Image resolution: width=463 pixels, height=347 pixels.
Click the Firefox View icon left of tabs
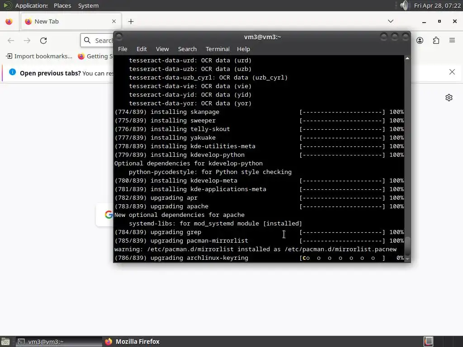[x=9, y=22]
